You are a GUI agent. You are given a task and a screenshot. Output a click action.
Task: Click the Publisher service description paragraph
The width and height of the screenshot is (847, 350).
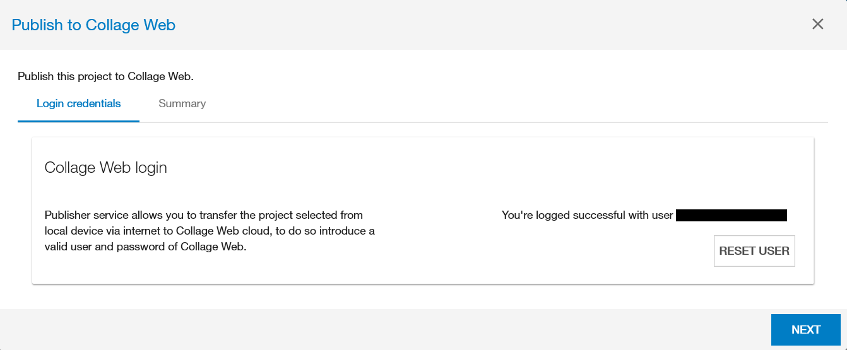pos(208,231)
